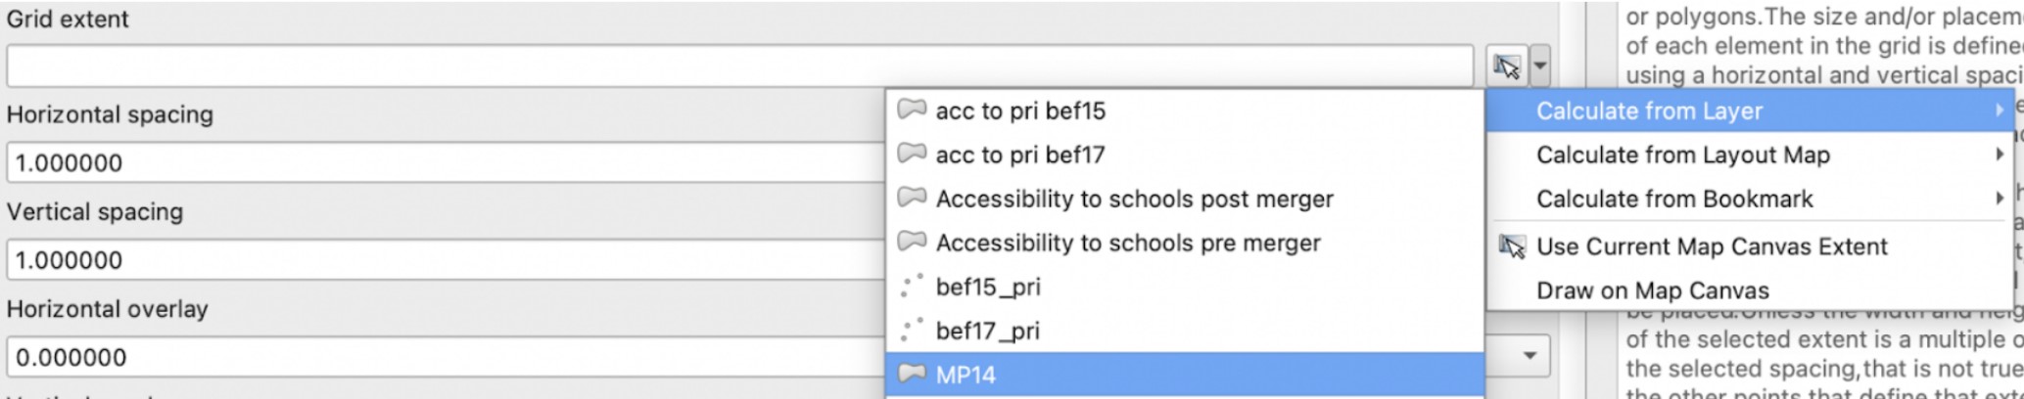
Task: Open the Calculate from Layout Map submenu
Action: pos(1682,155)
